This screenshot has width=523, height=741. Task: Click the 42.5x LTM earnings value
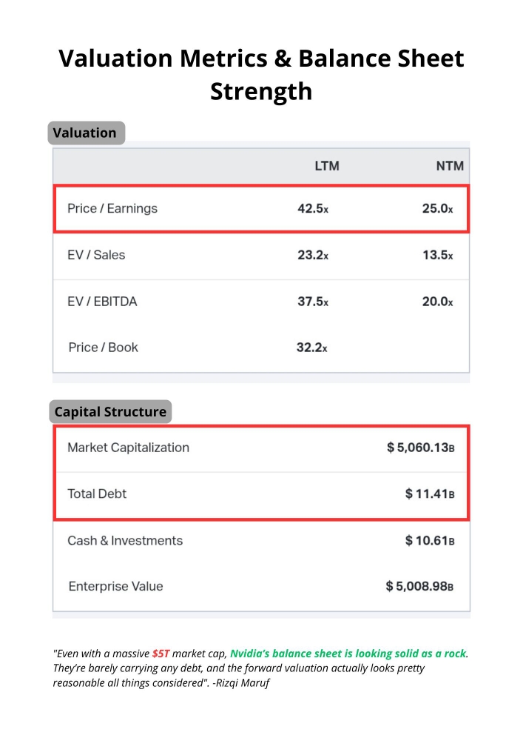tap(312, 209)
